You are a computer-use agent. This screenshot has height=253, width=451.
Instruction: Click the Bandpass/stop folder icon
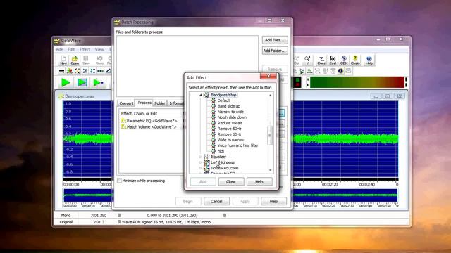[x=206, y=95]
